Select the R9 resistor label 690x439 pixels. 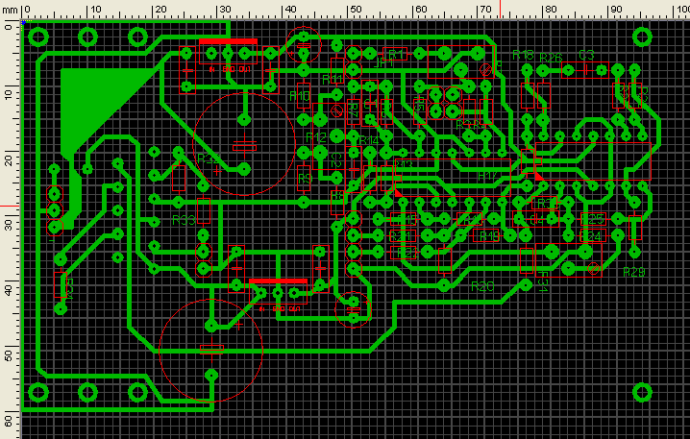pyautogui.click(x=305, y=179)
